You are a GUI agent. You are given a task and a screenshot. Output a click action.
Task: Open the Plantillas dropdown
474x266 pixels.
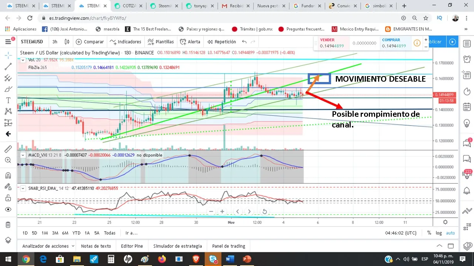click(161, 42)
